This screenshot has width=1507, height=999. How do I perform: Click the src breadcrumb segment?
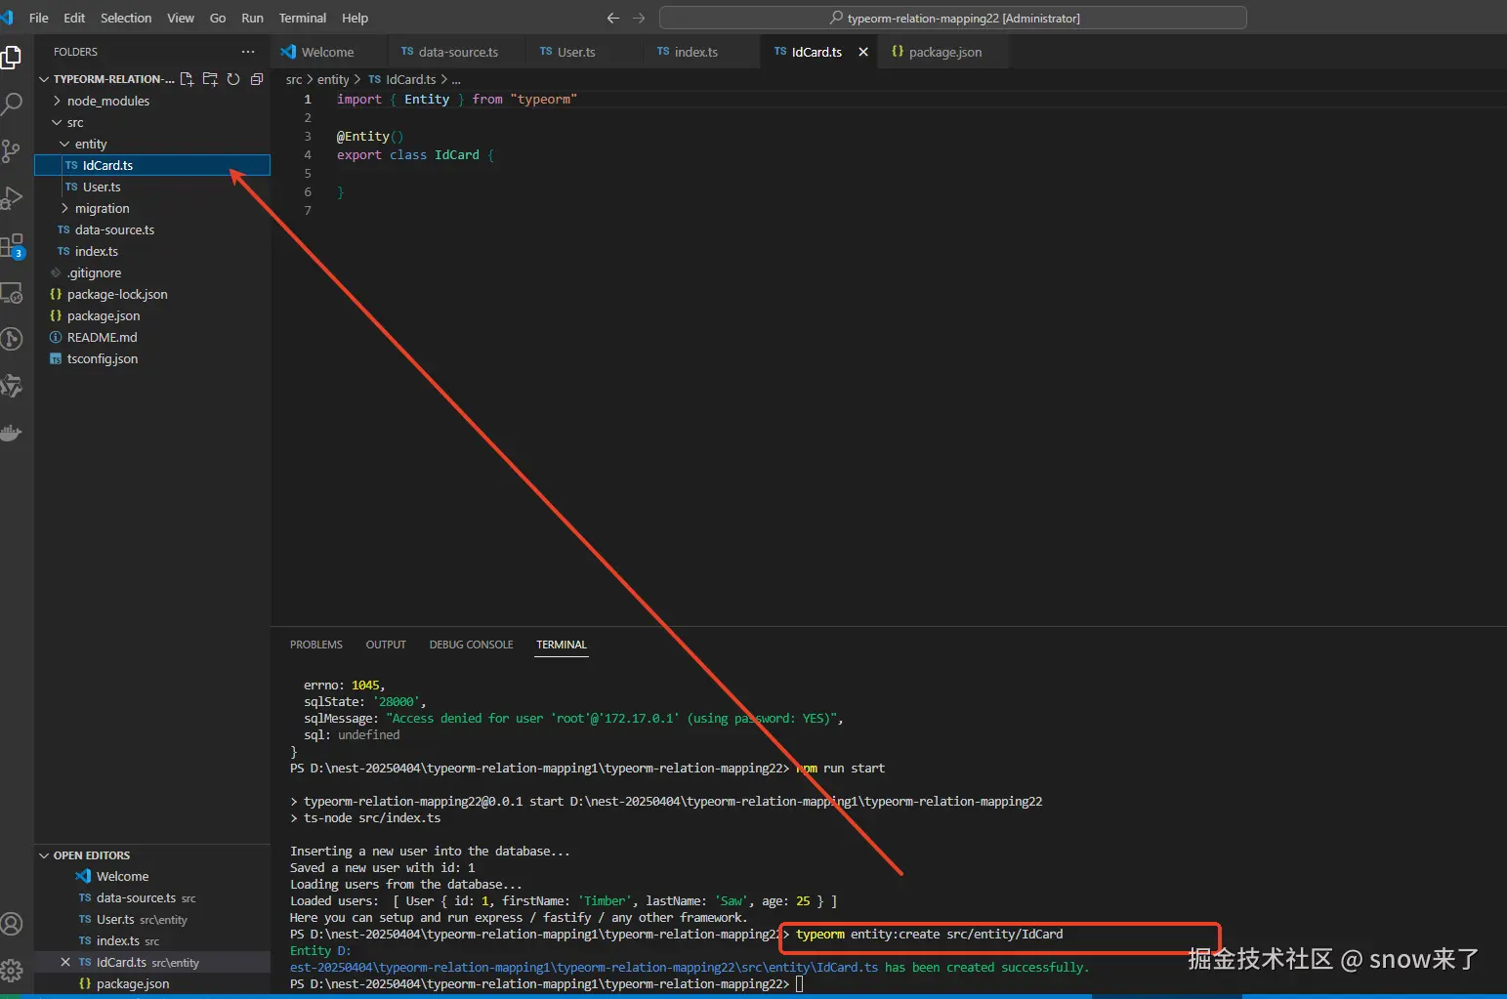[294, 79]
